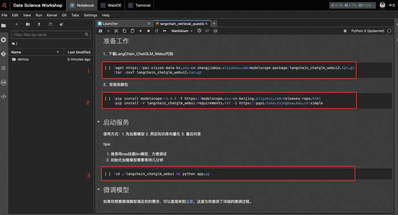Click the JOB icon in notebook toolbar

(x=215, y=31)
